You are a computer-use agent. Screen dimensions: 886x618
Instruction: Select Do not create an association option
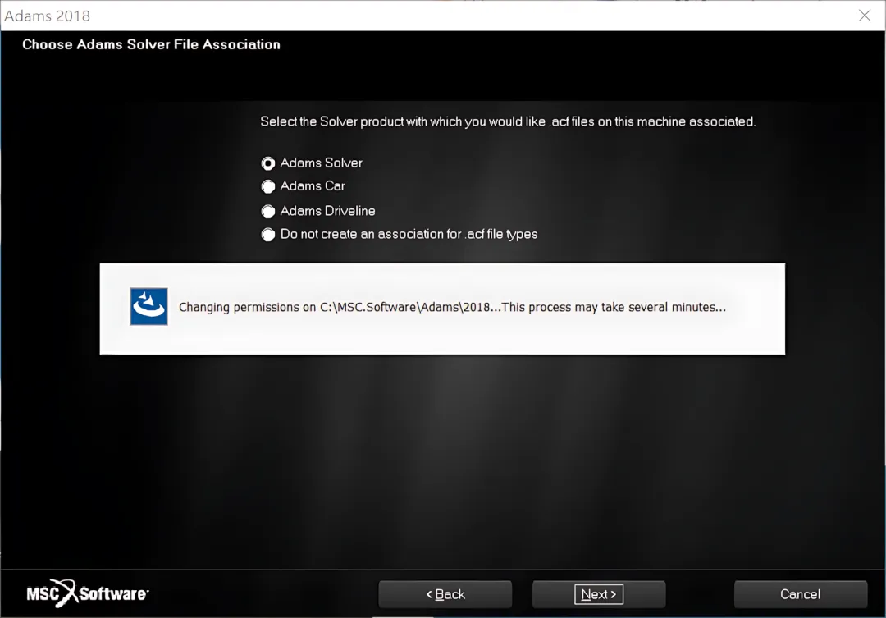(267, 235)
